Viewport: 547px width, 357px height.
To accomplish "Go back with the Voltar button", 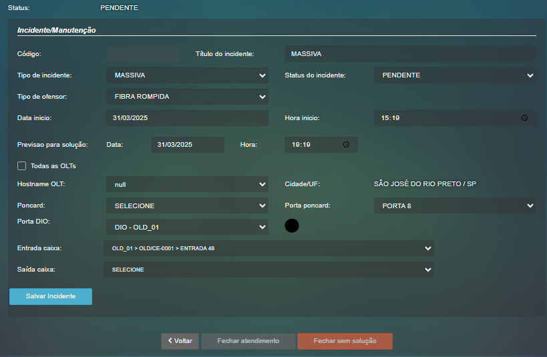I will (180, 341).
